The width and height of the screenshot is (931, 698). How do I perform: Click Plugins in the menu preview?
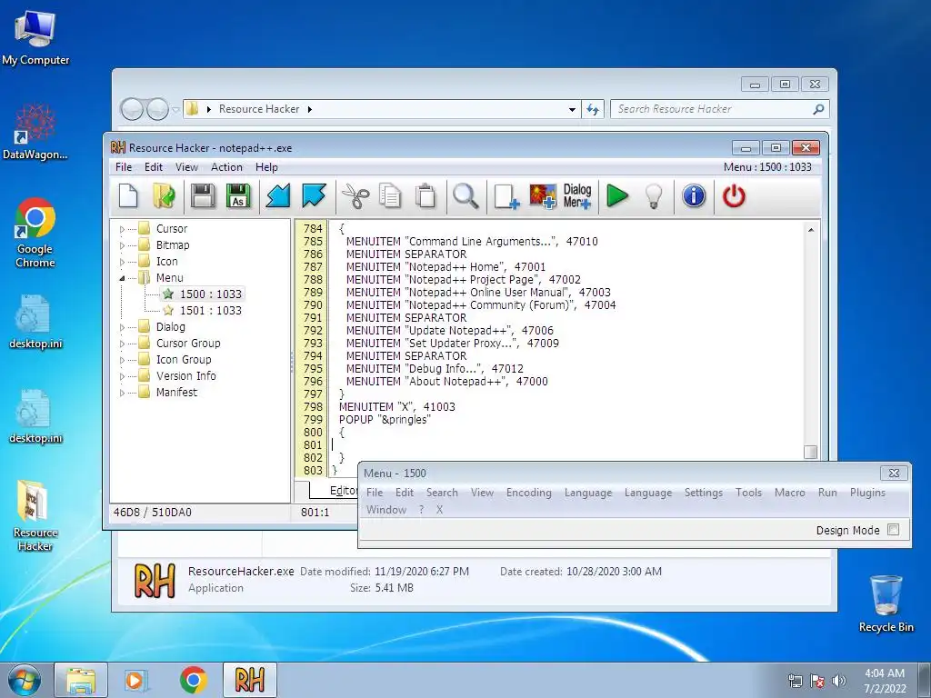(x=867, y=493)
